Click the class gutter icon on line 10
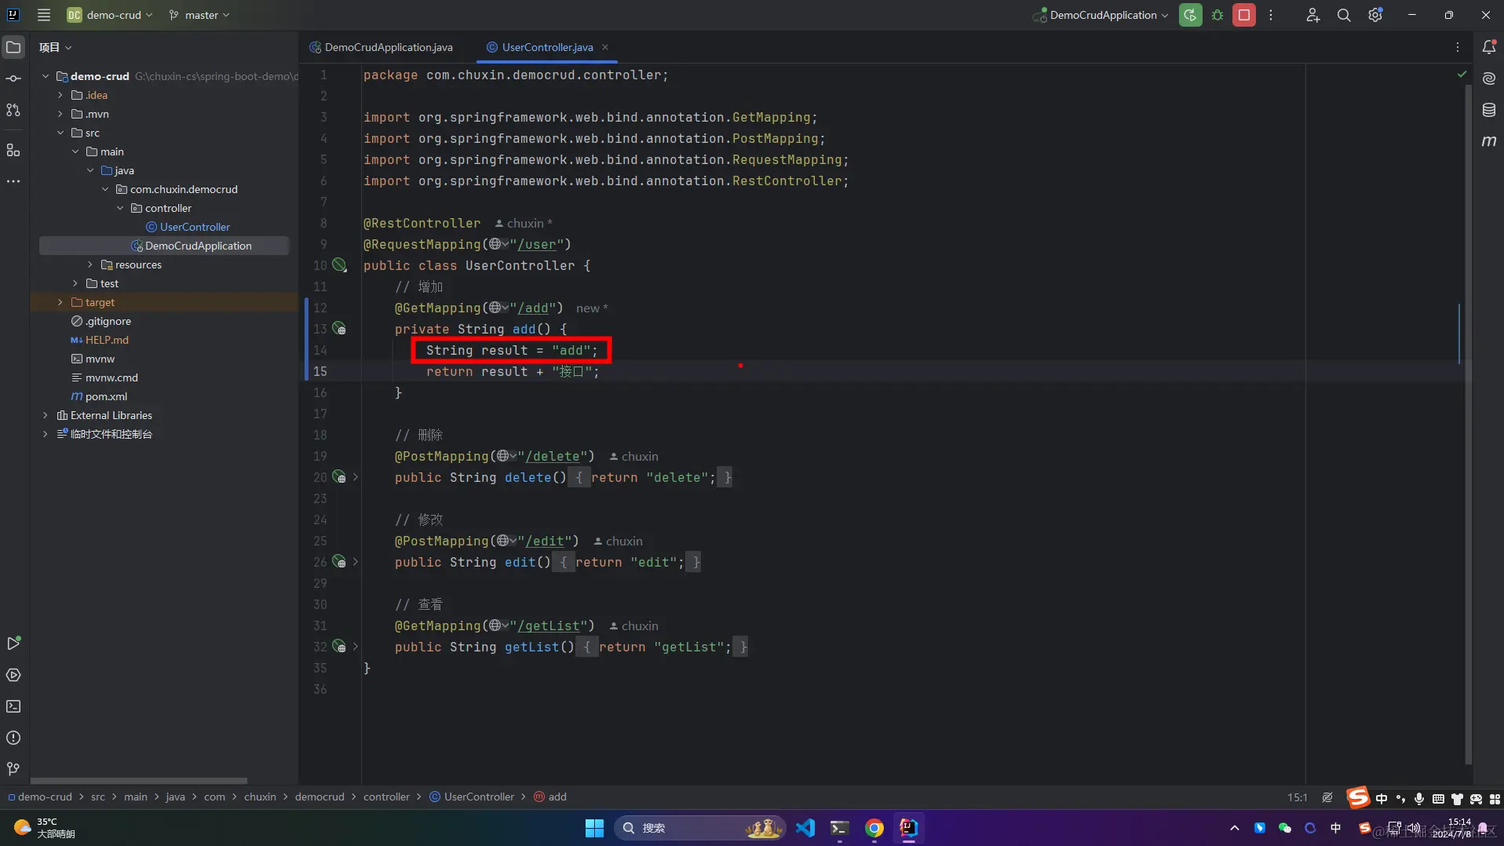The height and width of the screenshot is (846, 1504). (x=339, y=265)
